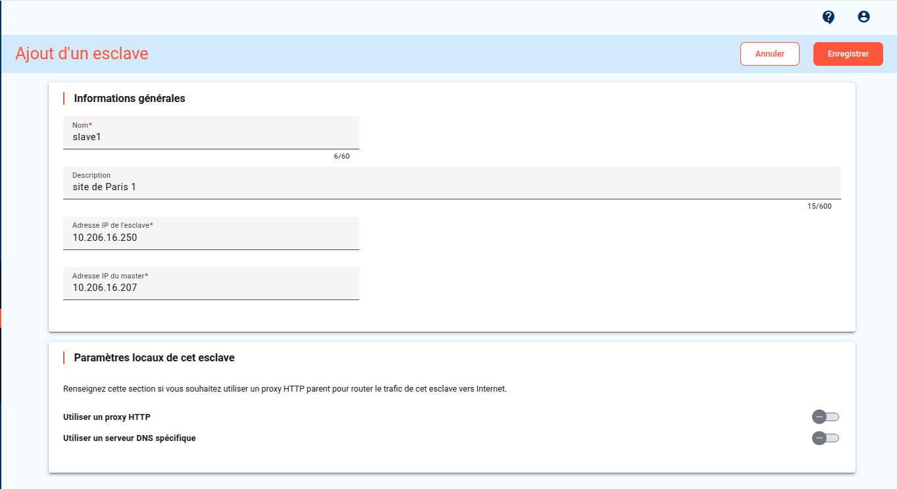Open the help question mark icon

[829, 17]
